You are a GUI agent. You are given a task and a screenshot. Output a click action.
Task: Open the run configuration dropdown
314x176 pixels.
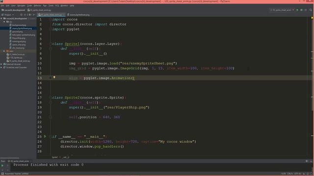point(282,10)
